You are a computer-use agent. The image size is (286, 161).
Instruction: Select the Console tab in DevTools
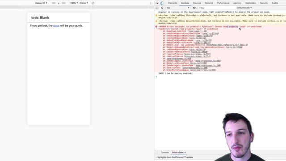[185, 3]
